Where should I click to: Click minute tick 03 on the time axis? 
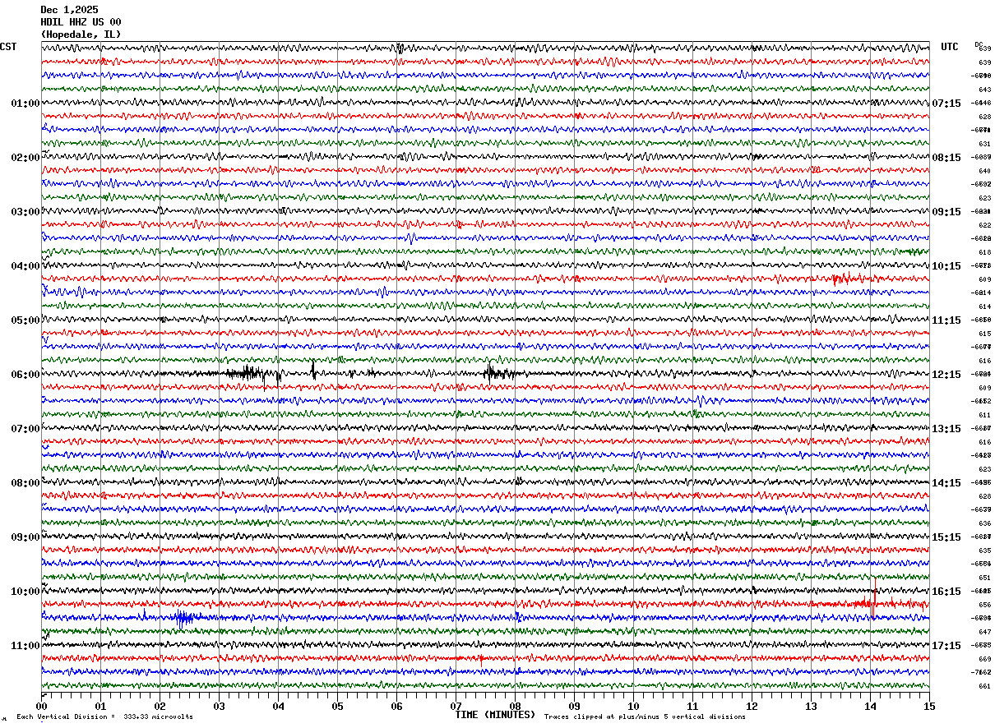coord(220,705)
